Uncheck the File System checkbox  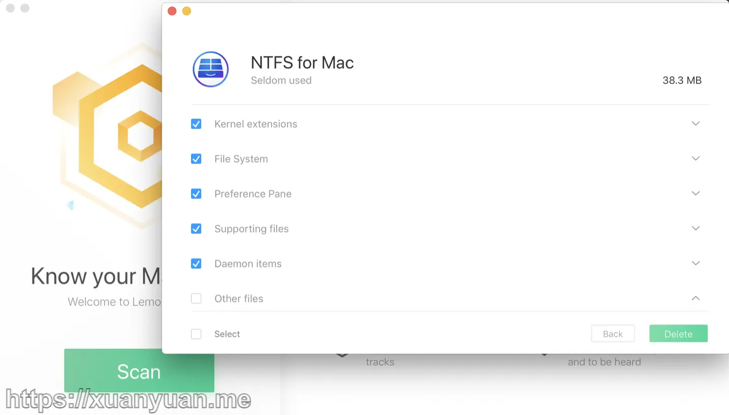pyautogui.click(x=196, y=159)
